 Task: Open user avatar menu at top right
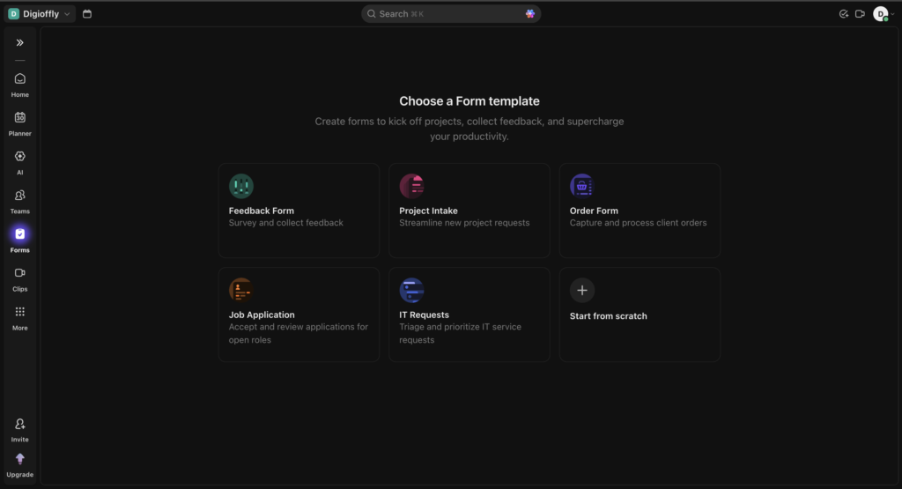point(883,14)
